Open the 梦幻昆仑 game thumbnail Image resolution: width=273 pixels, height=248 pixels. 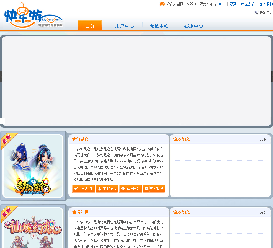coord(33,166)
